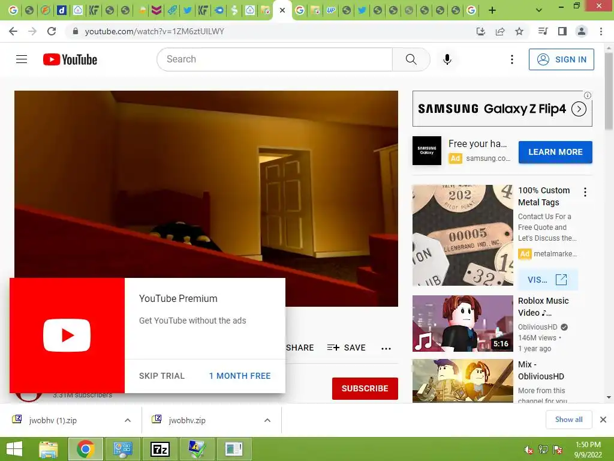Open options for 100% Custom Metal Tags ad
614x461 pixels.
coord(585,192)
